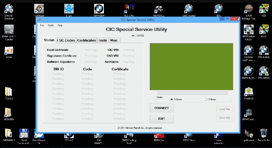Open the FindECU desktop icon
The height and width of the screenshot is (148, 272).
coord(249,92)
